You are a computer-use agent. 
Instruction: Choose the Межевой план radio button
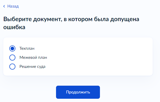tap(12, 58)
